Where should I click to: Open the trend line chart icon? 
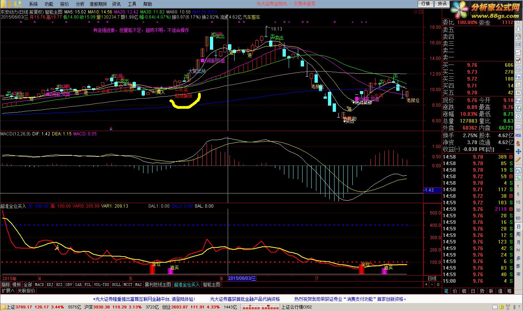click(518, 52)
